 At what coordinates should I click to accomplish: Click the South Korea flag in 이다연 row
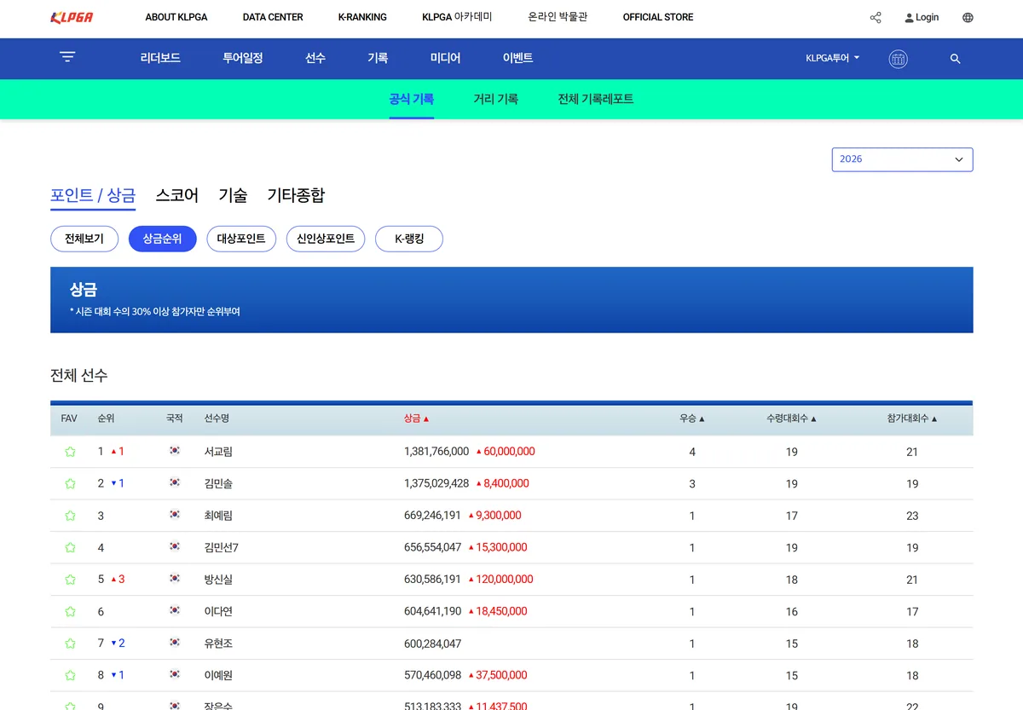pyautogui.click(x=175, y=611)
